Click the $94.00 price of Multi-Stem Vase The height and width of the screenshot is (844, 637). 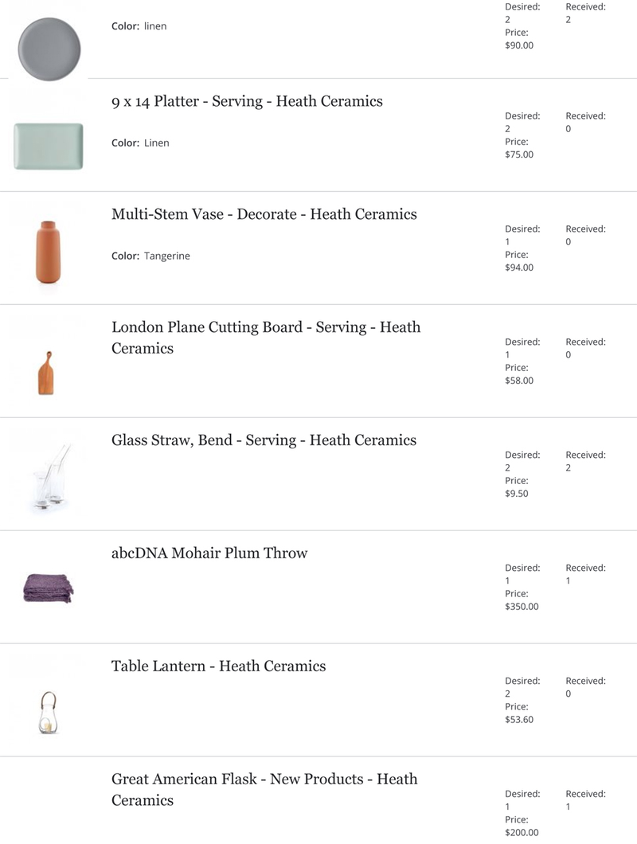pyautogui.click(x=519, y=268)
